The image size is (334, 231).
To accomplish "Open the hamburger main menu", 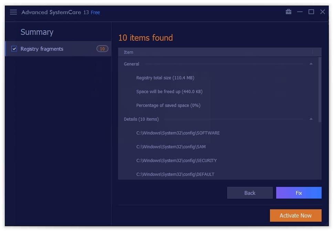I will pos(13,12).
